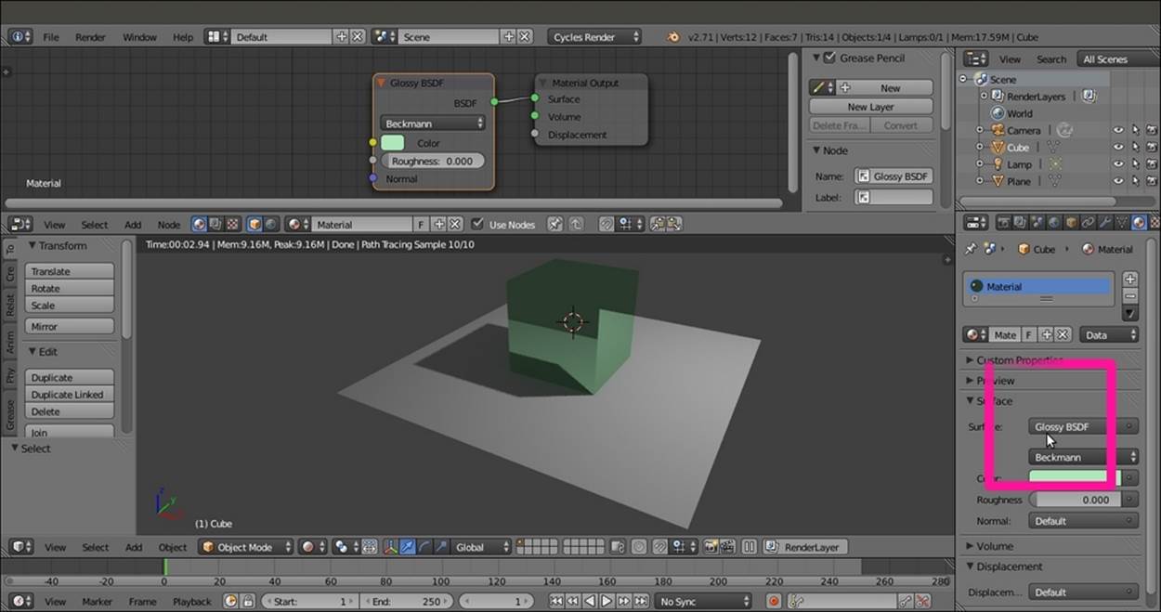This screenshot has width=1161, height=612.
Task: Click the Blender info editor type icon
Action: (x=20, y=37)
